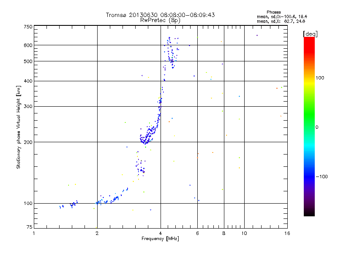Click the y-axis tick label '750'

click(28, 27)
